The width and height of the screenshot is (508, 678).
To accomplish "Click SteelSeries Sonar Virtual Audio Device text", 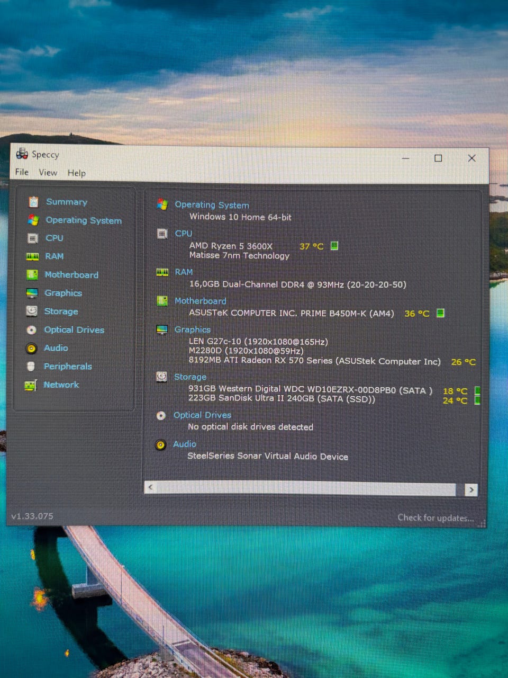I will (x=268, y=456).
